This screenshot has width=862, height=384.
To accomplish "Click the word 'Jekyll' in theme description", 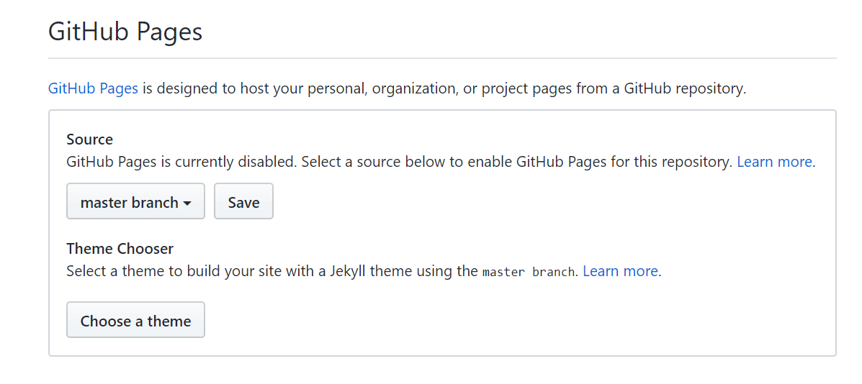I will (349, 271).
